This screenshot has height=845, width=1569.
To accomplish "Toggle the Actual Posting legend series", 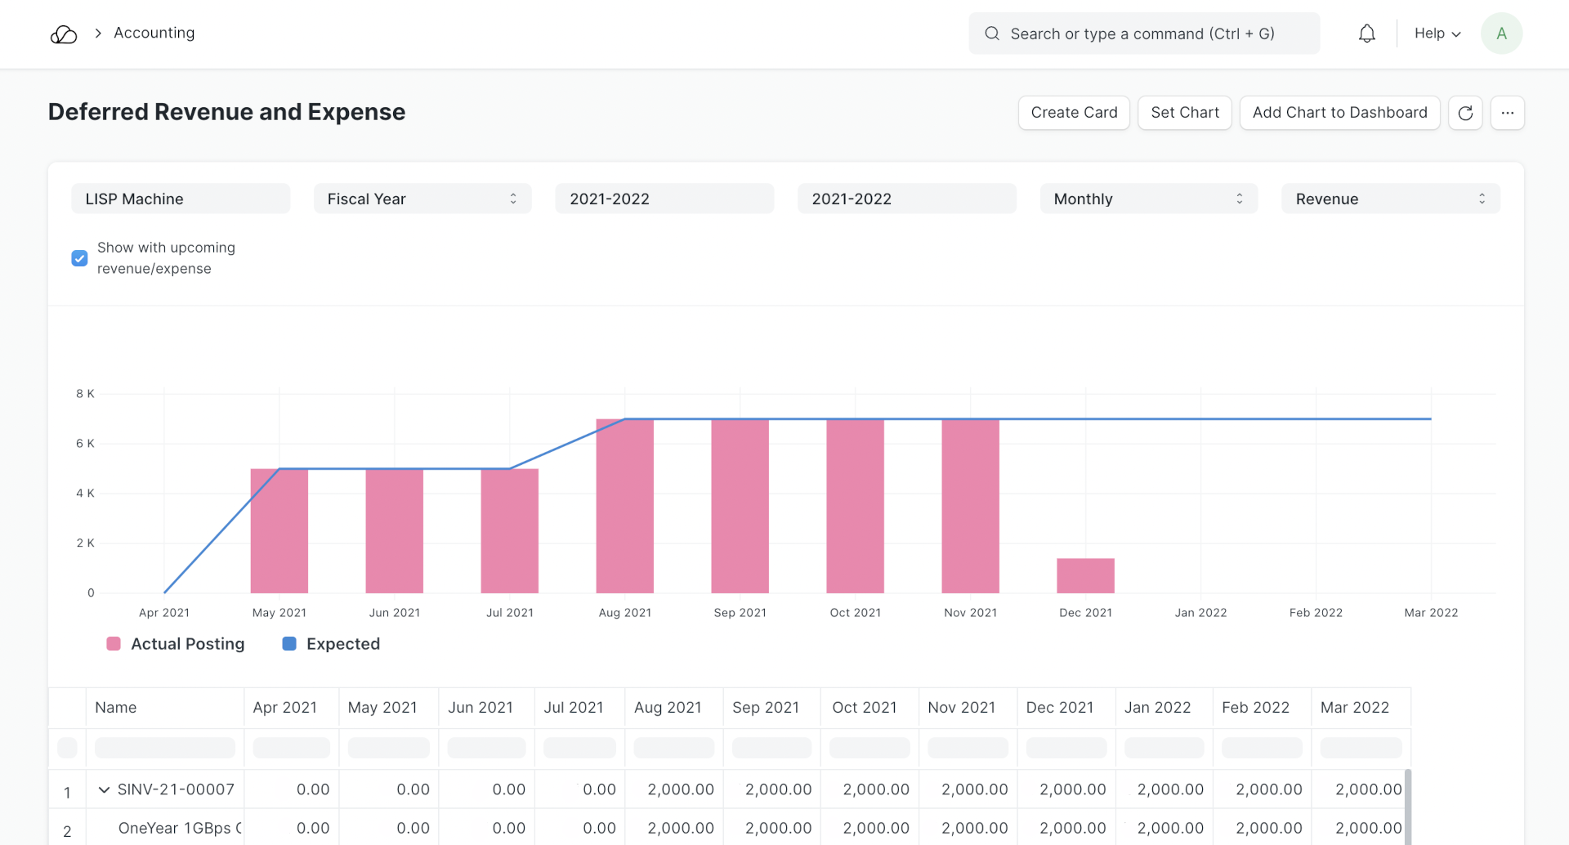I will click(x=177, y=644).
